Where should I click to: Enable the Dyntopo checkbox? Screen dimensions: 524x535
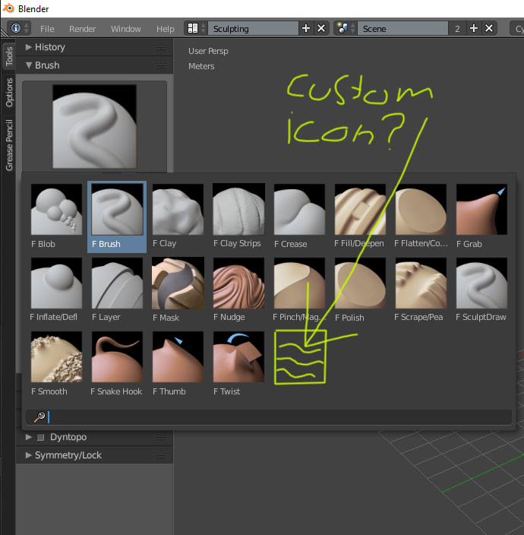40,438
